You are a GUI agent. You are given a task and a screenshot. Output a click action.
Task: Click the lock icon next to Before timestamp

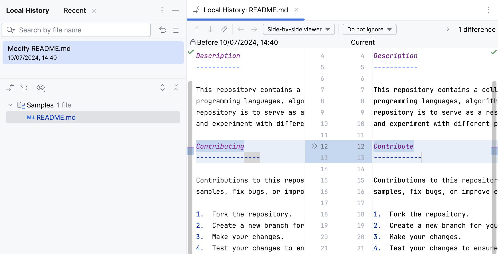click(192, 42)
